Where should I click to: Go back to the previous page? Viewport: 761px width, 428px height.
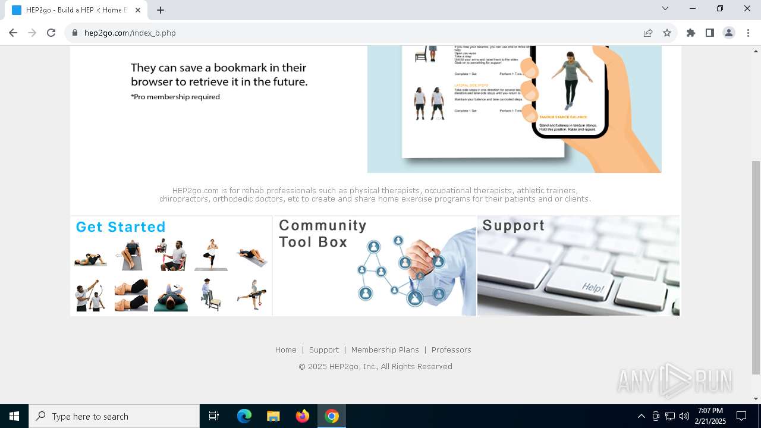[13, 33]
